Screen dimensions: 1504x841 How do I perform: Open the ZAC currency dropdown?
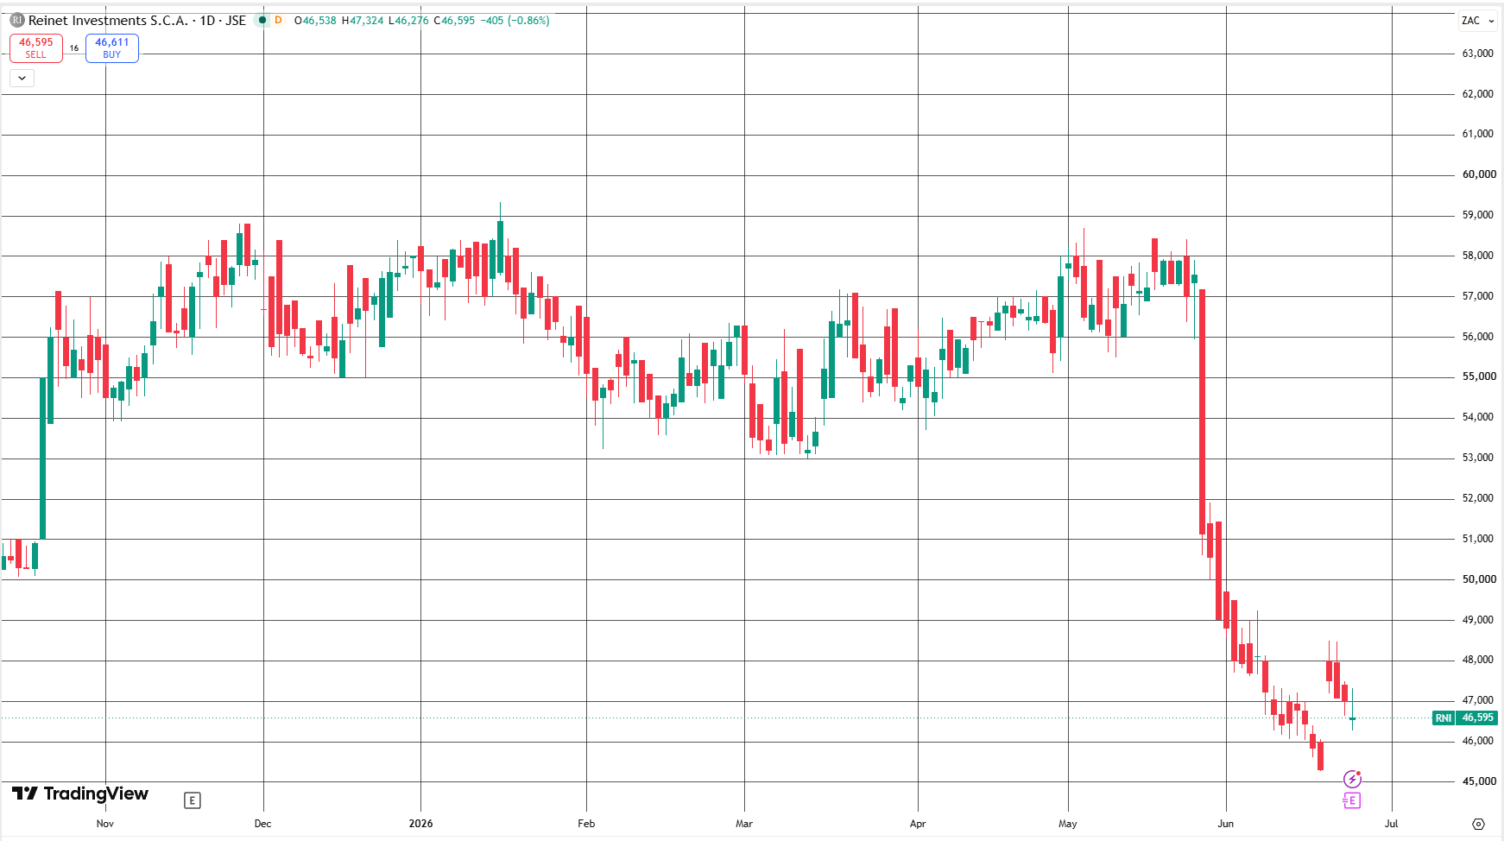[x=1478, y=21]
